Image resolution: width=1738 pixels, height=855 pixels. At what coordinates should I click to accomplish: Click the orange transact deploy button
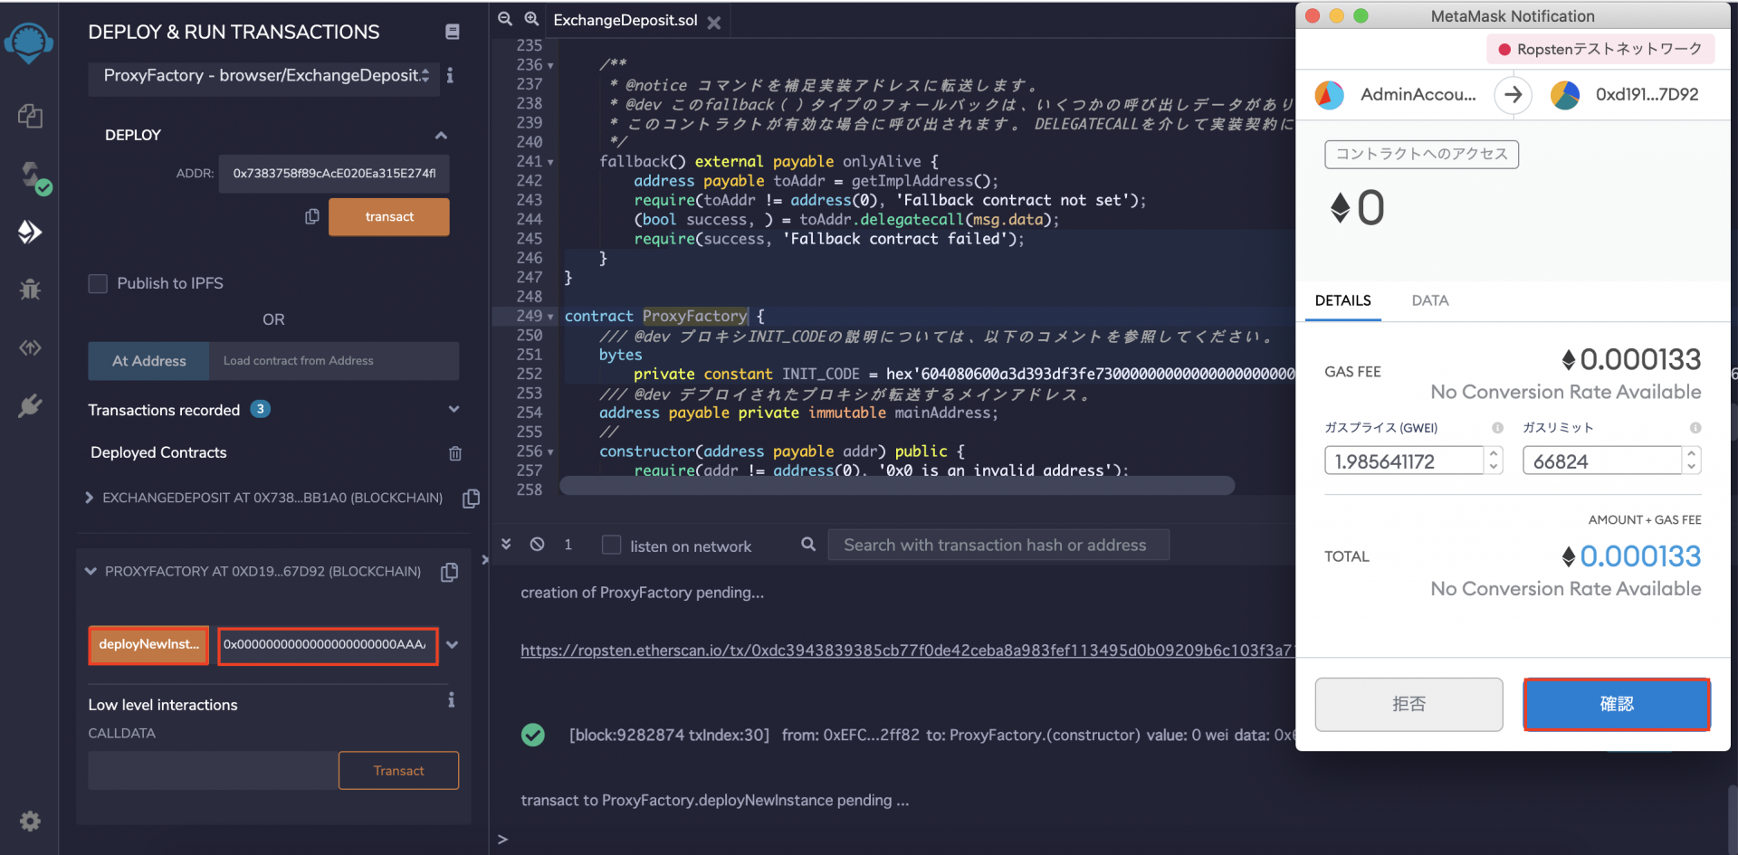[389, 217]
